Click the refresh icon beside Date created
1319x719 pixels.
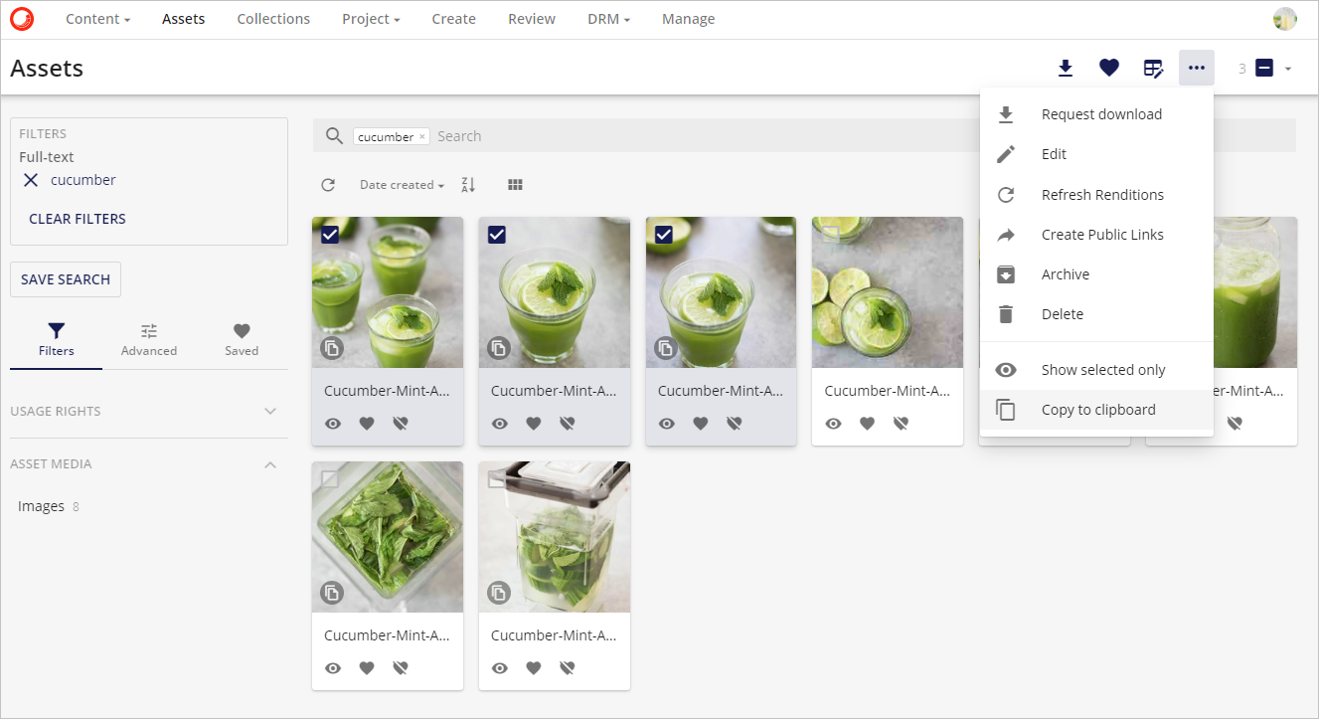pos(328,185)
